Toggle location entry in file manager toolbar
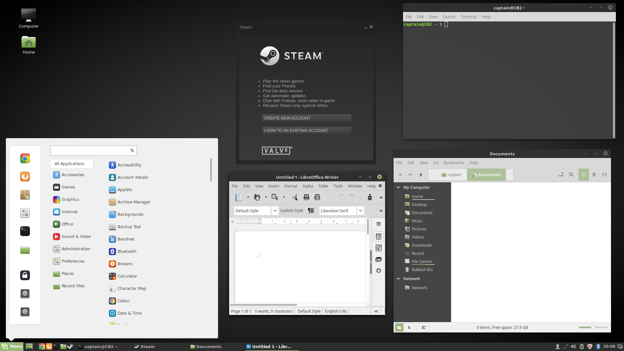 [x=561, y=175]
